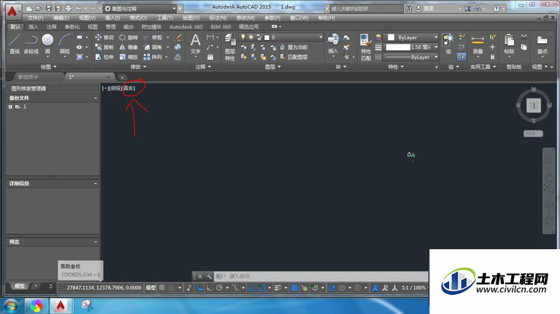The width and height of the screenshot is (560, 314).
Task: Click the 修剪 (Trim) tool
Action: (153, 37)
